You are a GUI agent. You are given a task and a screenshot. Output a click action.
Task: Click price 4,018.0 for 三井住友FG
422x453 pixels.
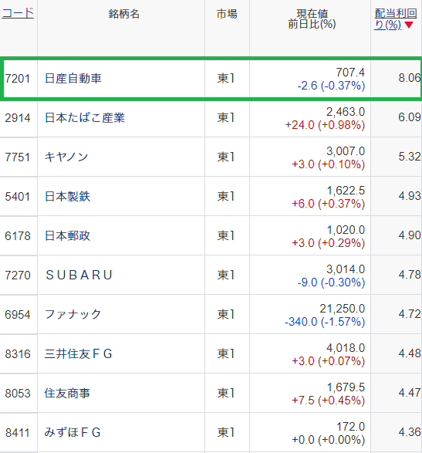pos(346,347)
